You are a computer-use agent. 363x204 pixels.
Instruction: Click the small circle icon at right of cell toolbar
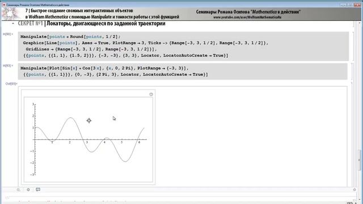(x=354, y=190)
